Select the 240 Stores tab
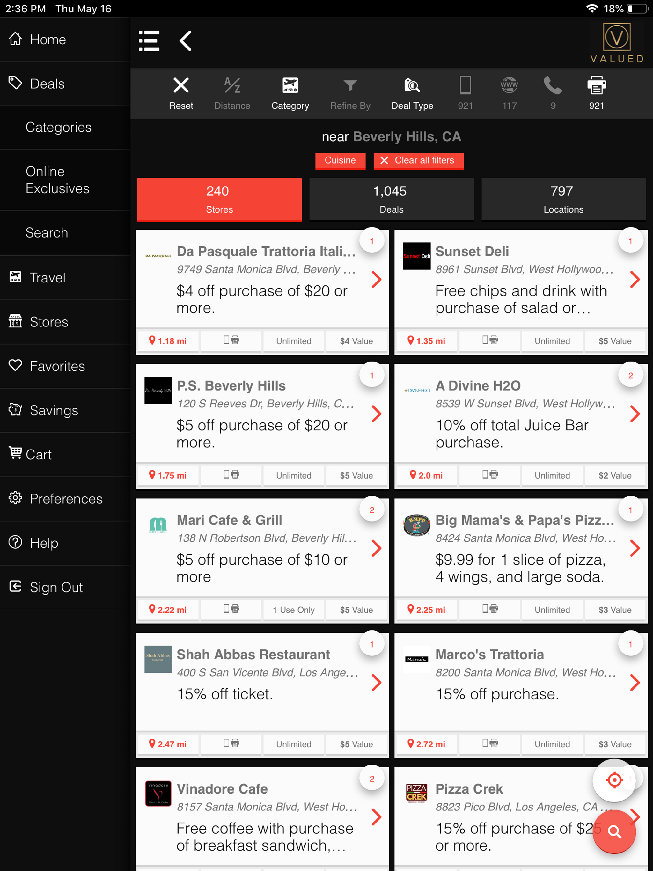Screen dimensions: 653x871 pyautogui.click(x=219, y=199)
